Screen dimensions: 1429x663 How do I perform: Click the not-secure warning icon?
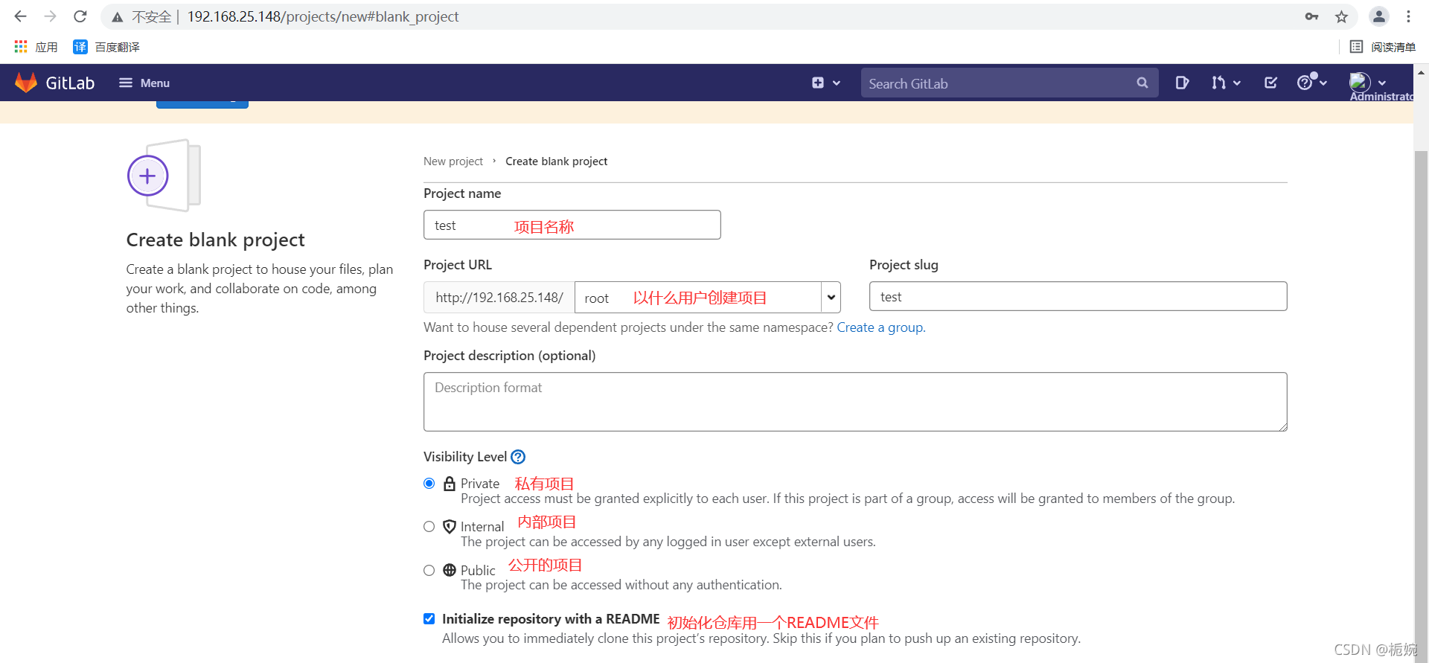coord(117,16)
